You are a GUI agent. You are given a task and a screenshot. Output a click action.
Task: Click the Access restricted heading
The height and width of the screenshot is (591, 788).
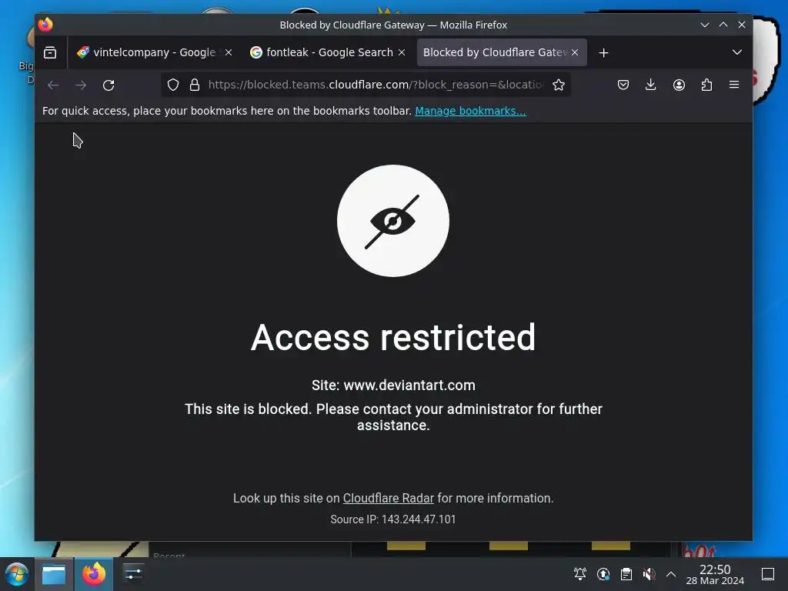click(x=393, y=337)
